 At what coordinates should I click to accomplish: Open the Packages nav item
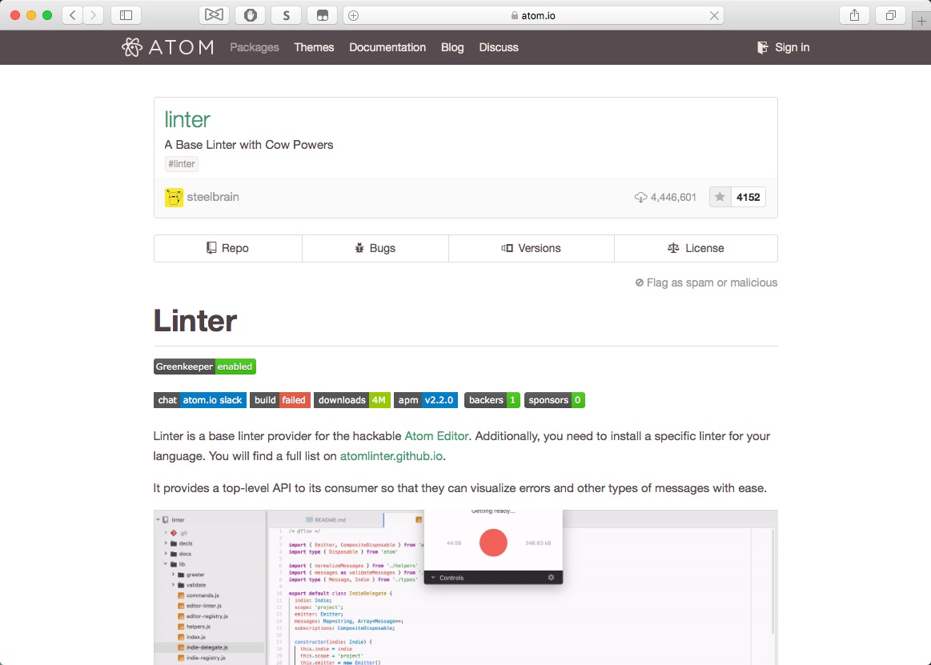click(254, 47)
